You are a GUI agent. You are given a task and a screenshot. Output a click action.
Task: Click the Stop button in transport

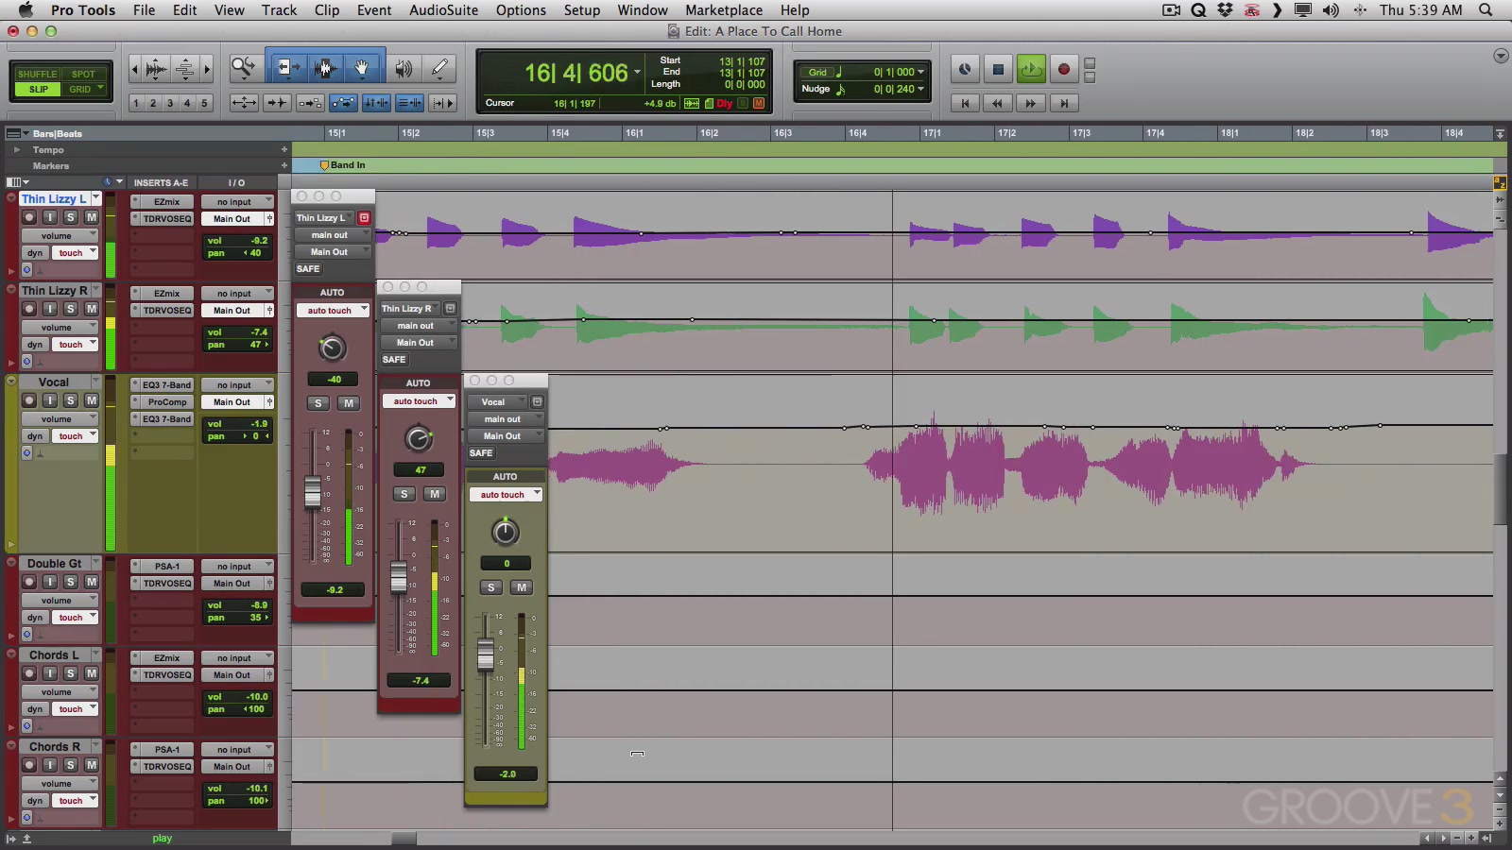pos(998,69)
